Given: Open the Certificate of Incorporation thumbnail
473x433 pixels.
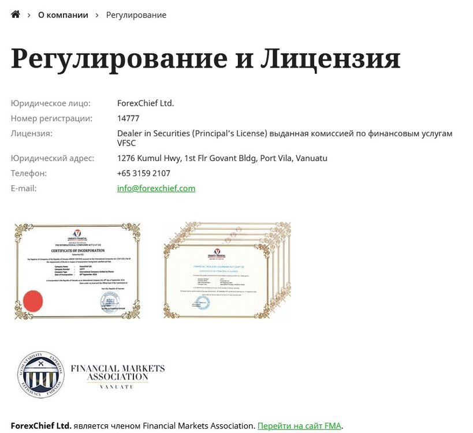Looking at the screenshot, I should click(x=77, y=271).
